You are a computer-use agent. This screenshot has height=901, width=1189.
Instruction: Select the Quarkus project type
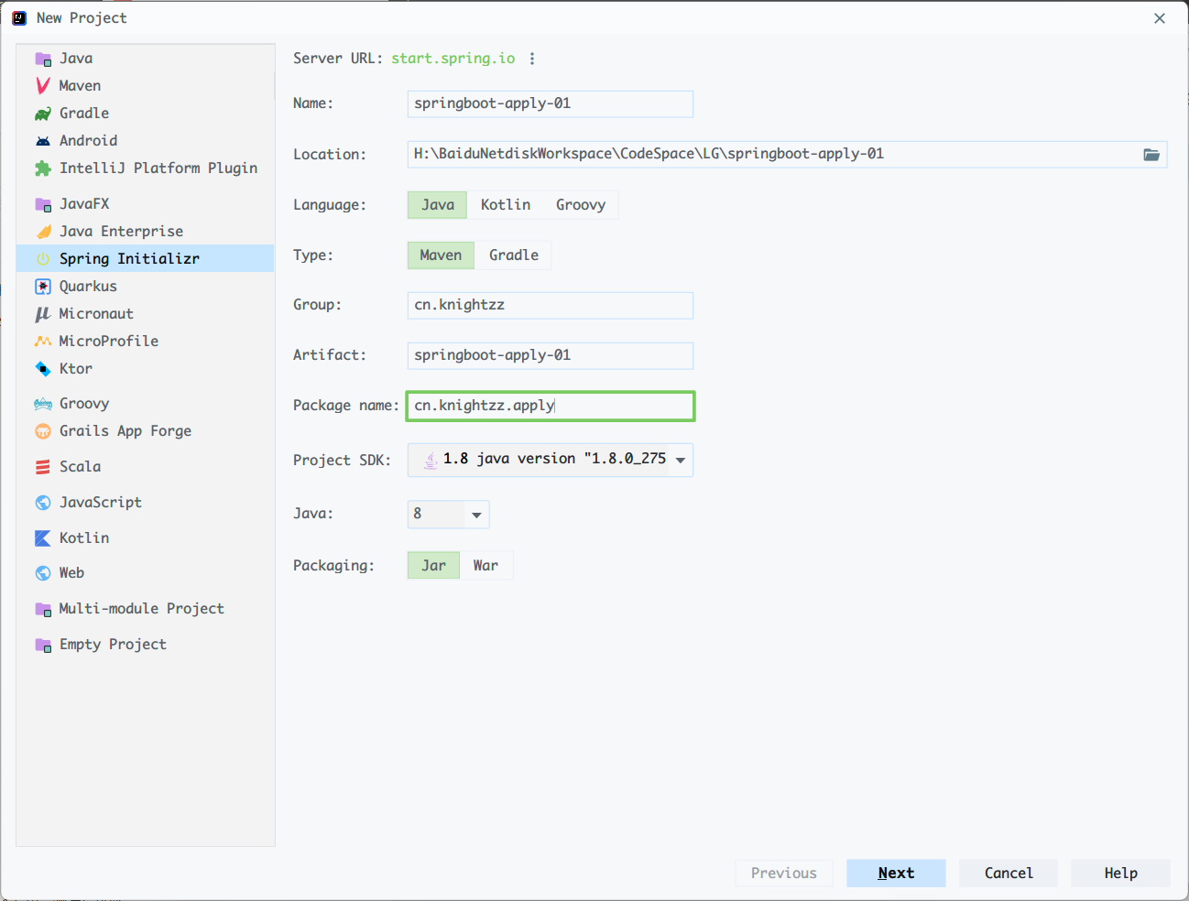point(145,287)
